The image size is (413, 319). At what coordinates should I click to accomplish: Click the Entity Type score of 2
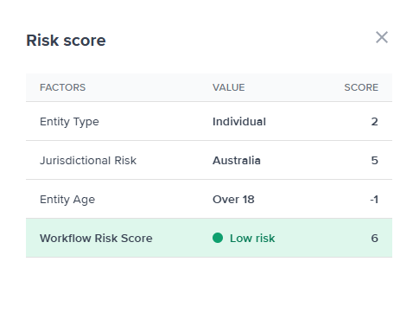point(374,122)
